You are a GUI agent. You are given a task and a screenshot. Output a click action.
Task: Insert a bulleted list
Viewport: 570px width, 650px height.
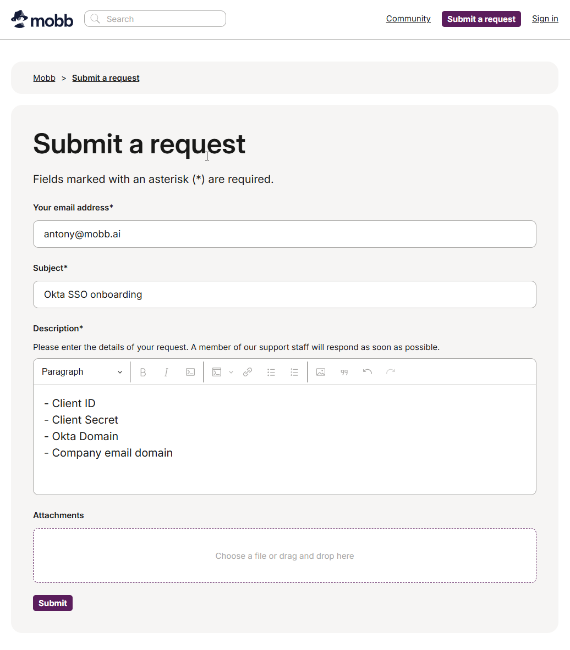click(x=271, y=372)
